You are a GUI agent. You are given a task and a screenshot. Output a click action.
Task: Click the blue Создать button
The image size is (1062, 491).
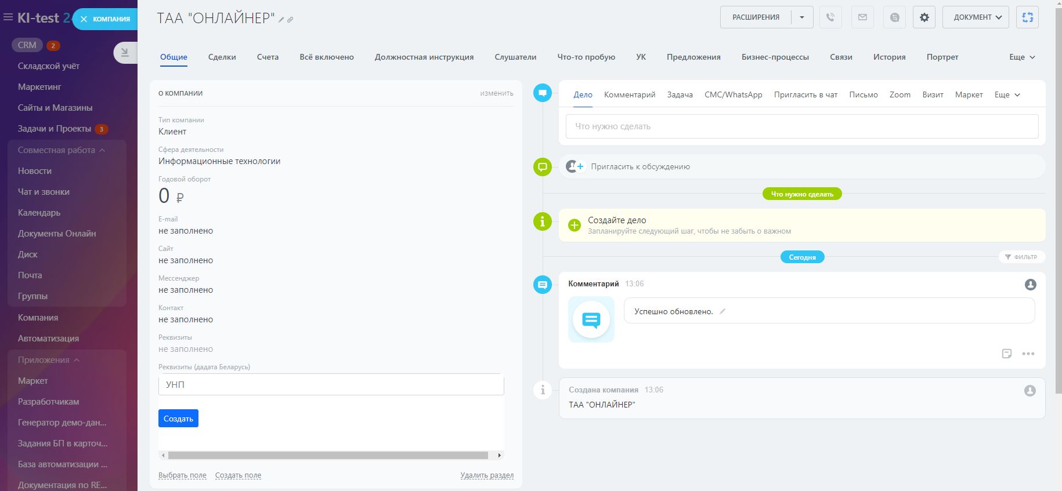(178, 419)
